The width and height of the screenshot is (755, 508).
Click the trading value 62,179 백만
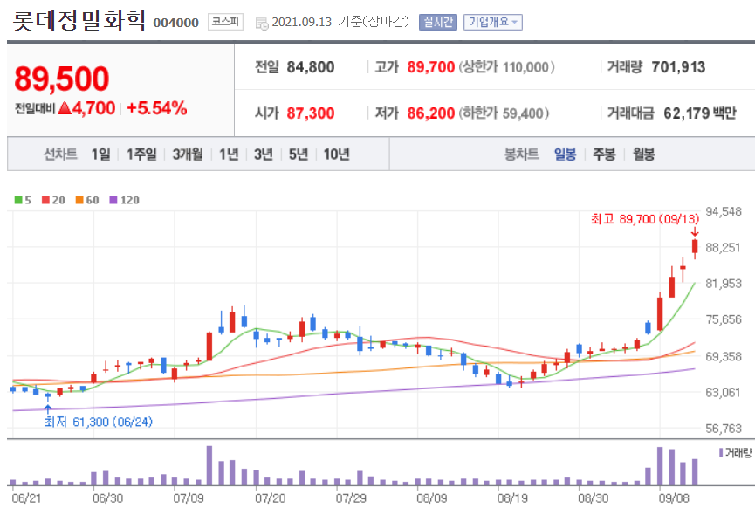point(700,113)
